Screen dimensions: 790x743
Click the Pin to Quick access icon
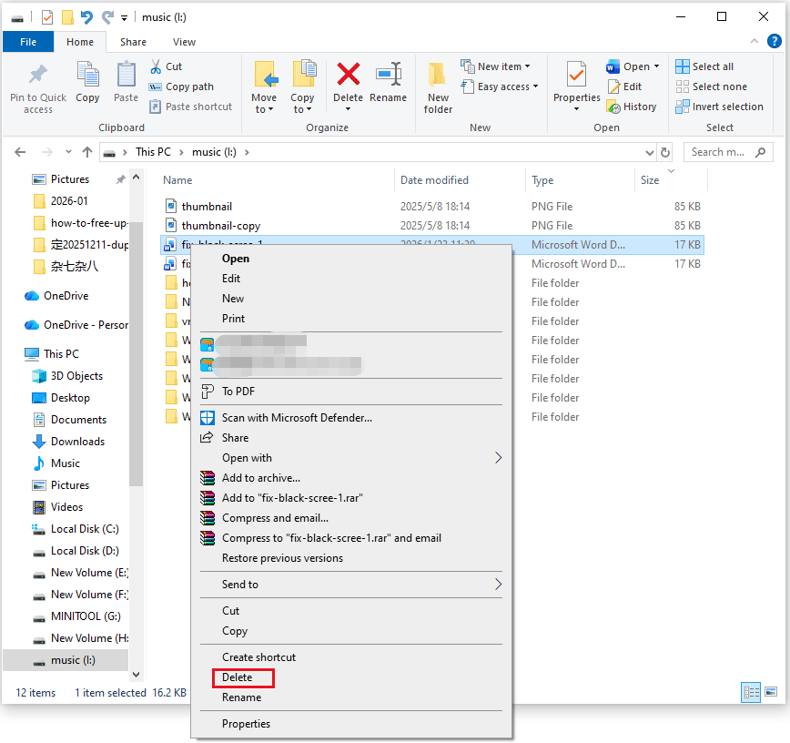[x=38, y=76]
